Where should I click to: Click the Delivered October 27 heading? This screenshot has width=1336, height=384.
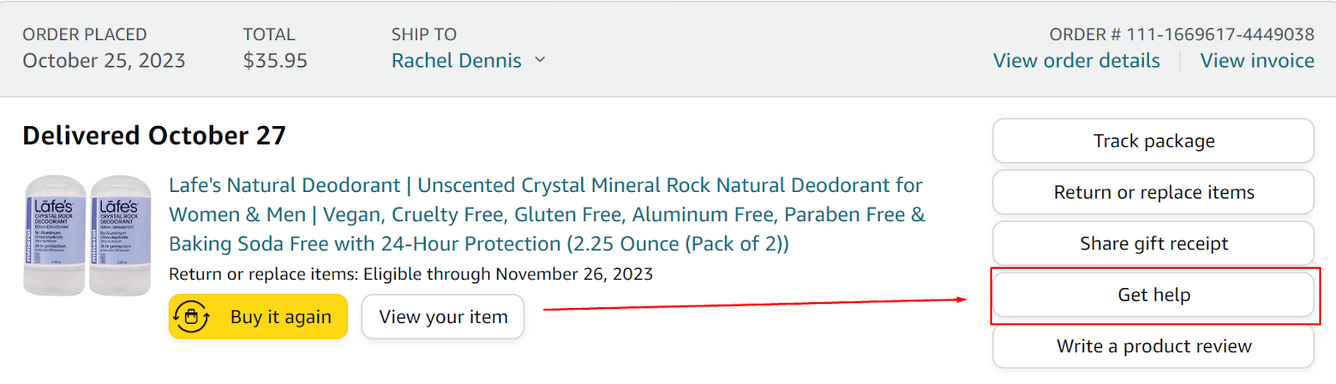pos(154,136)
